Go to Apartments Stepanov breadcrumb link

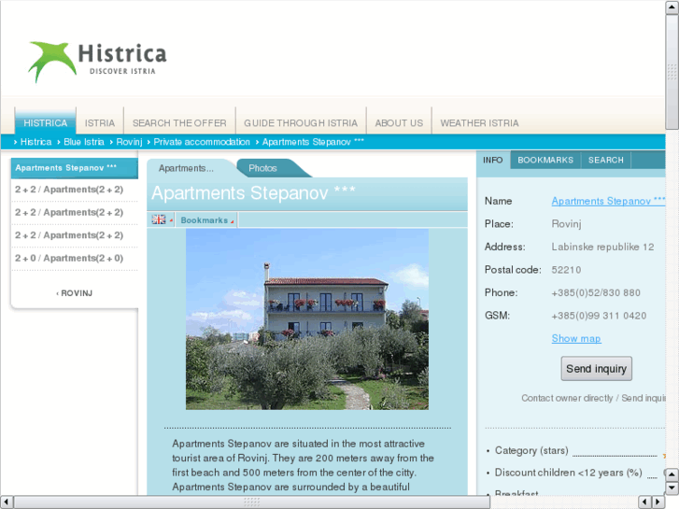click(x=313, y=142)
